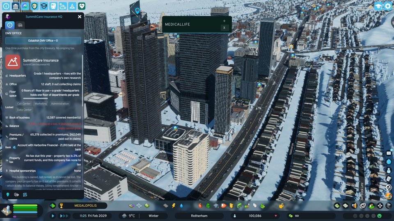Click the locked Marketing department chip
The image size is (394, 221).
coord(41,104)
